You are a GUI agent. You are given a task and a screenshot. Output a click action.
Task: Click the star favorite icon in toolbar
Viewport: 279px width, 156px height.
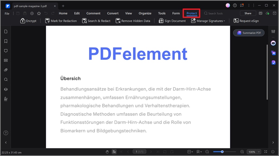click(x=39, y=13)
